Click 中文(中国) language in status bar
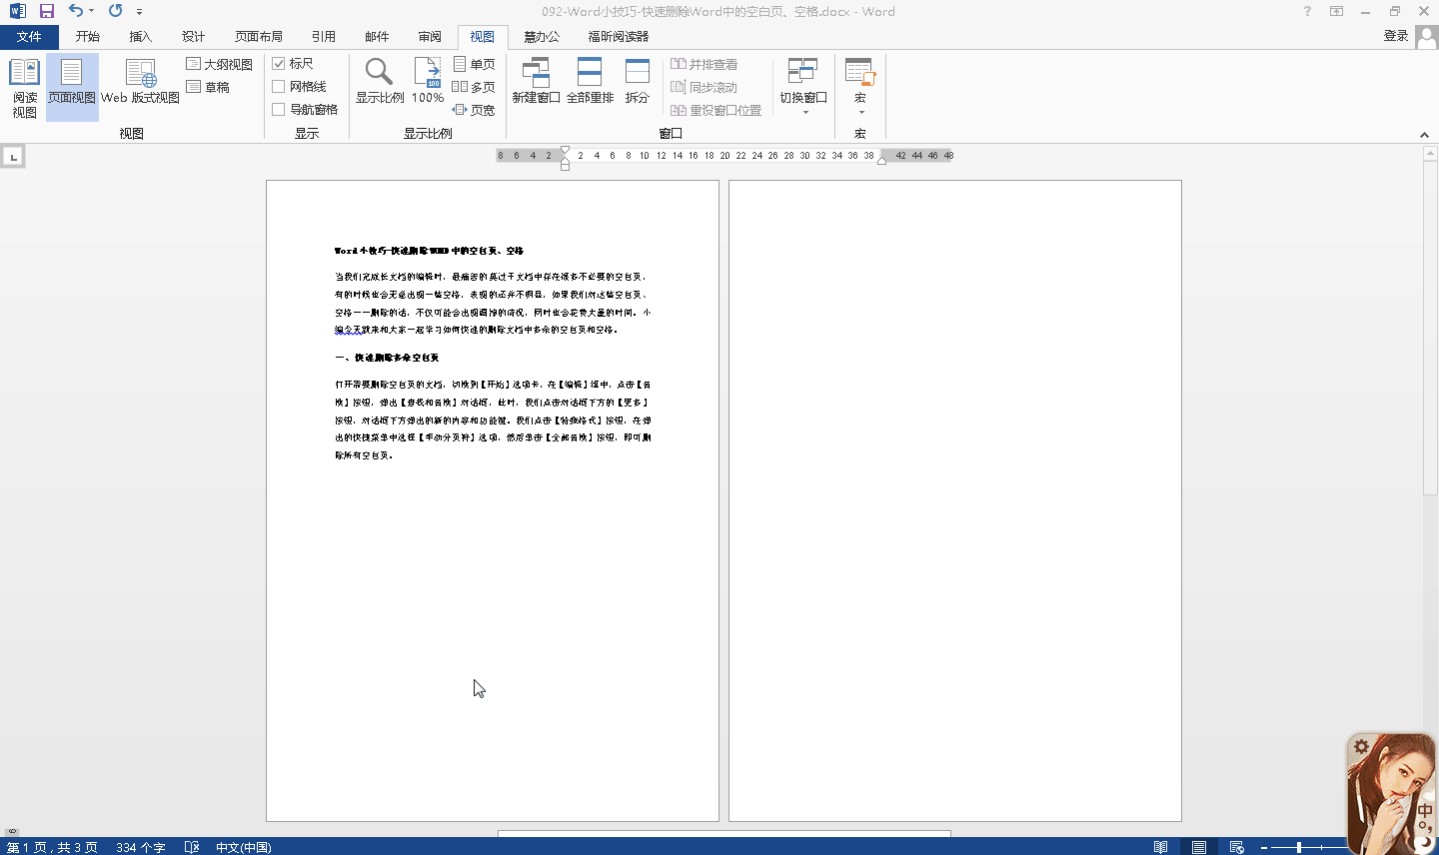The image size is (1439, 855). (243, 846)
